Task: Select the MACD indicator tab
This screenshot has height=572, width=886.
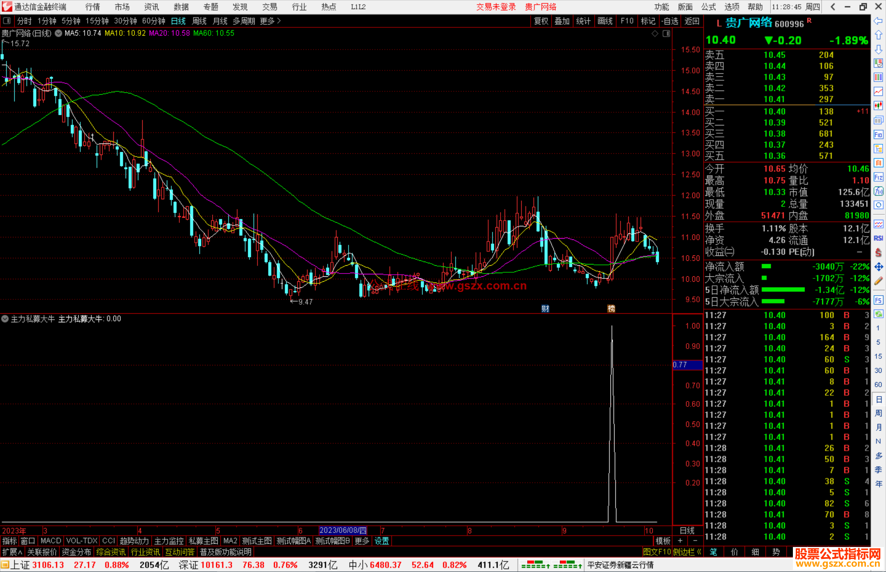Action: pos(51,541)
